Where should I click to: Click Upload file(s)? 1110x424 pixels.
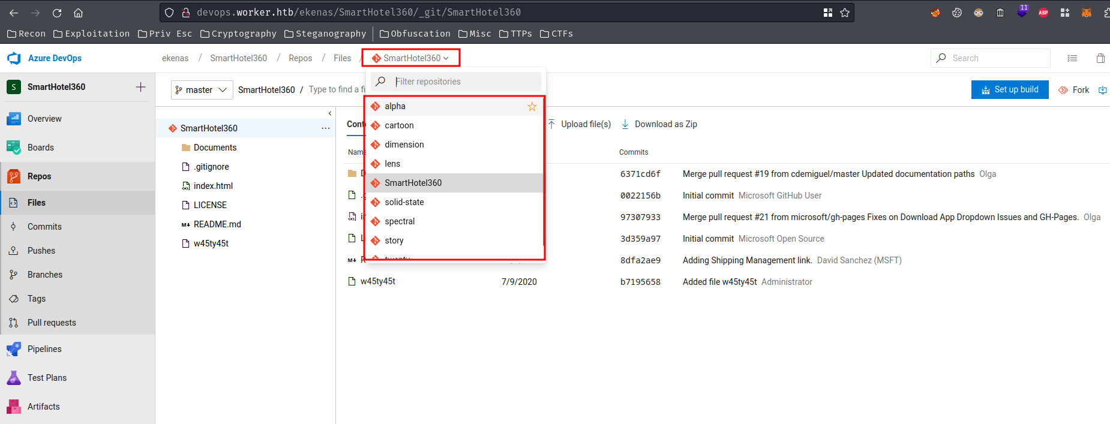580,124
